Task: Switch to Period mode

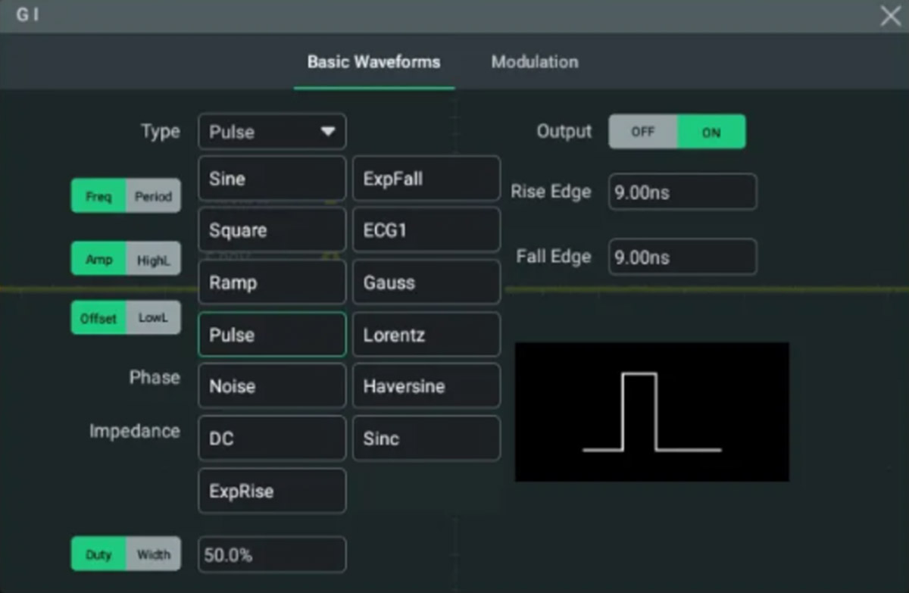Action: 153,196
